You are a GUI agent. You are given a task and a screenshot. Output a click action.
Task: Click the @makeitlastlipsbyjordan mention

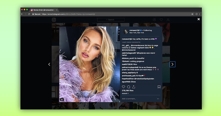click(x=144, y=79)
